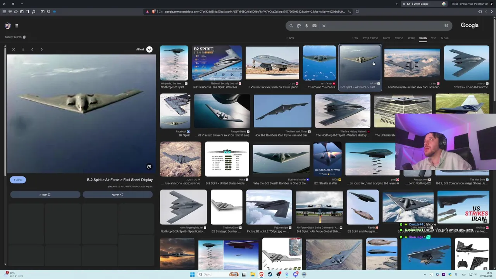Open the Wikipedia Northrop B-2 Spirit thumbnail
This screenshot has height=279, width=496.
click(174, 63)
